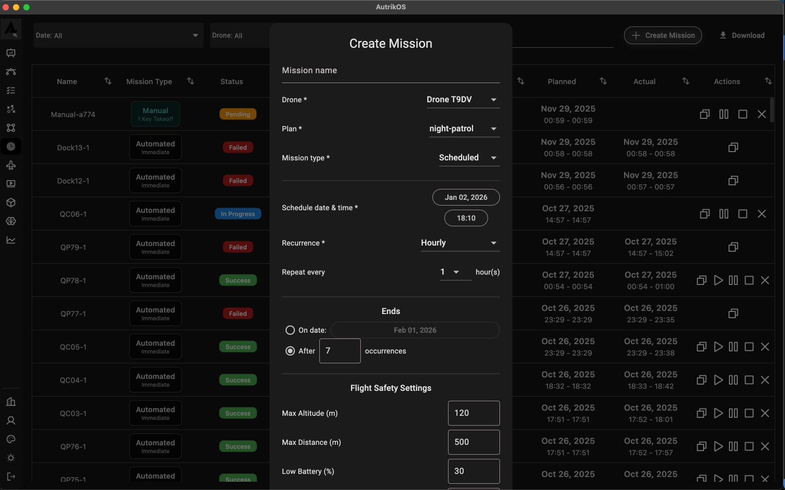
Task: Select the clock/scheduled missions sidebar icon
Action: pyautogui.click(x=11, y=146)
